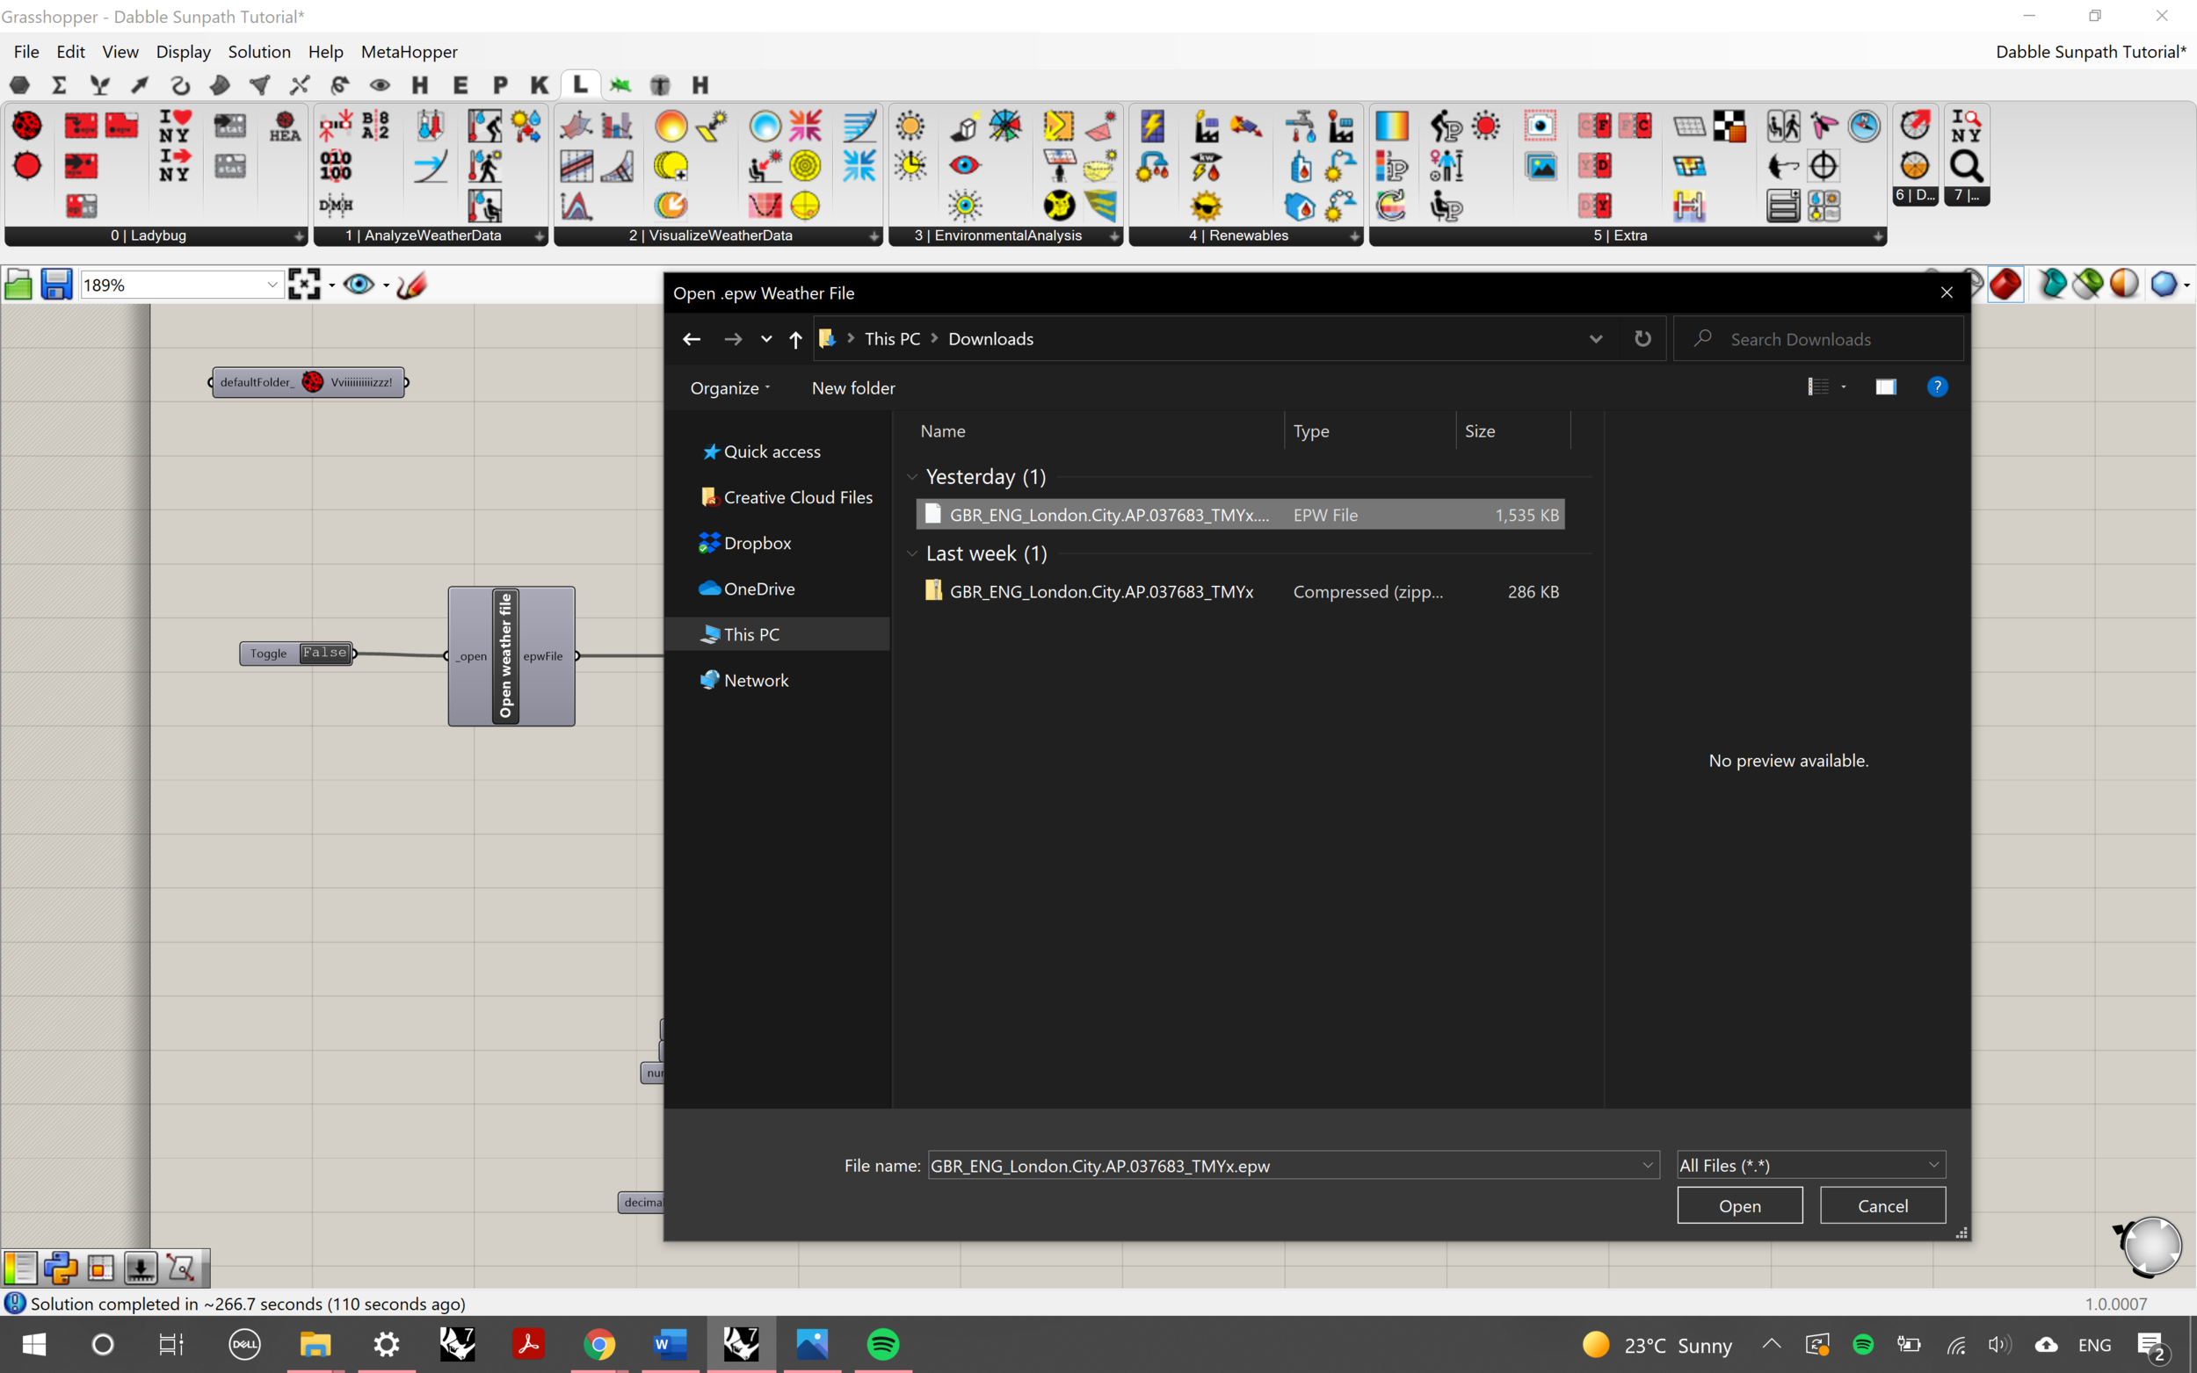Click the Save file icon in canvas toolbar
Viewport: 2197px width, 1373px height.
(56, 285)
